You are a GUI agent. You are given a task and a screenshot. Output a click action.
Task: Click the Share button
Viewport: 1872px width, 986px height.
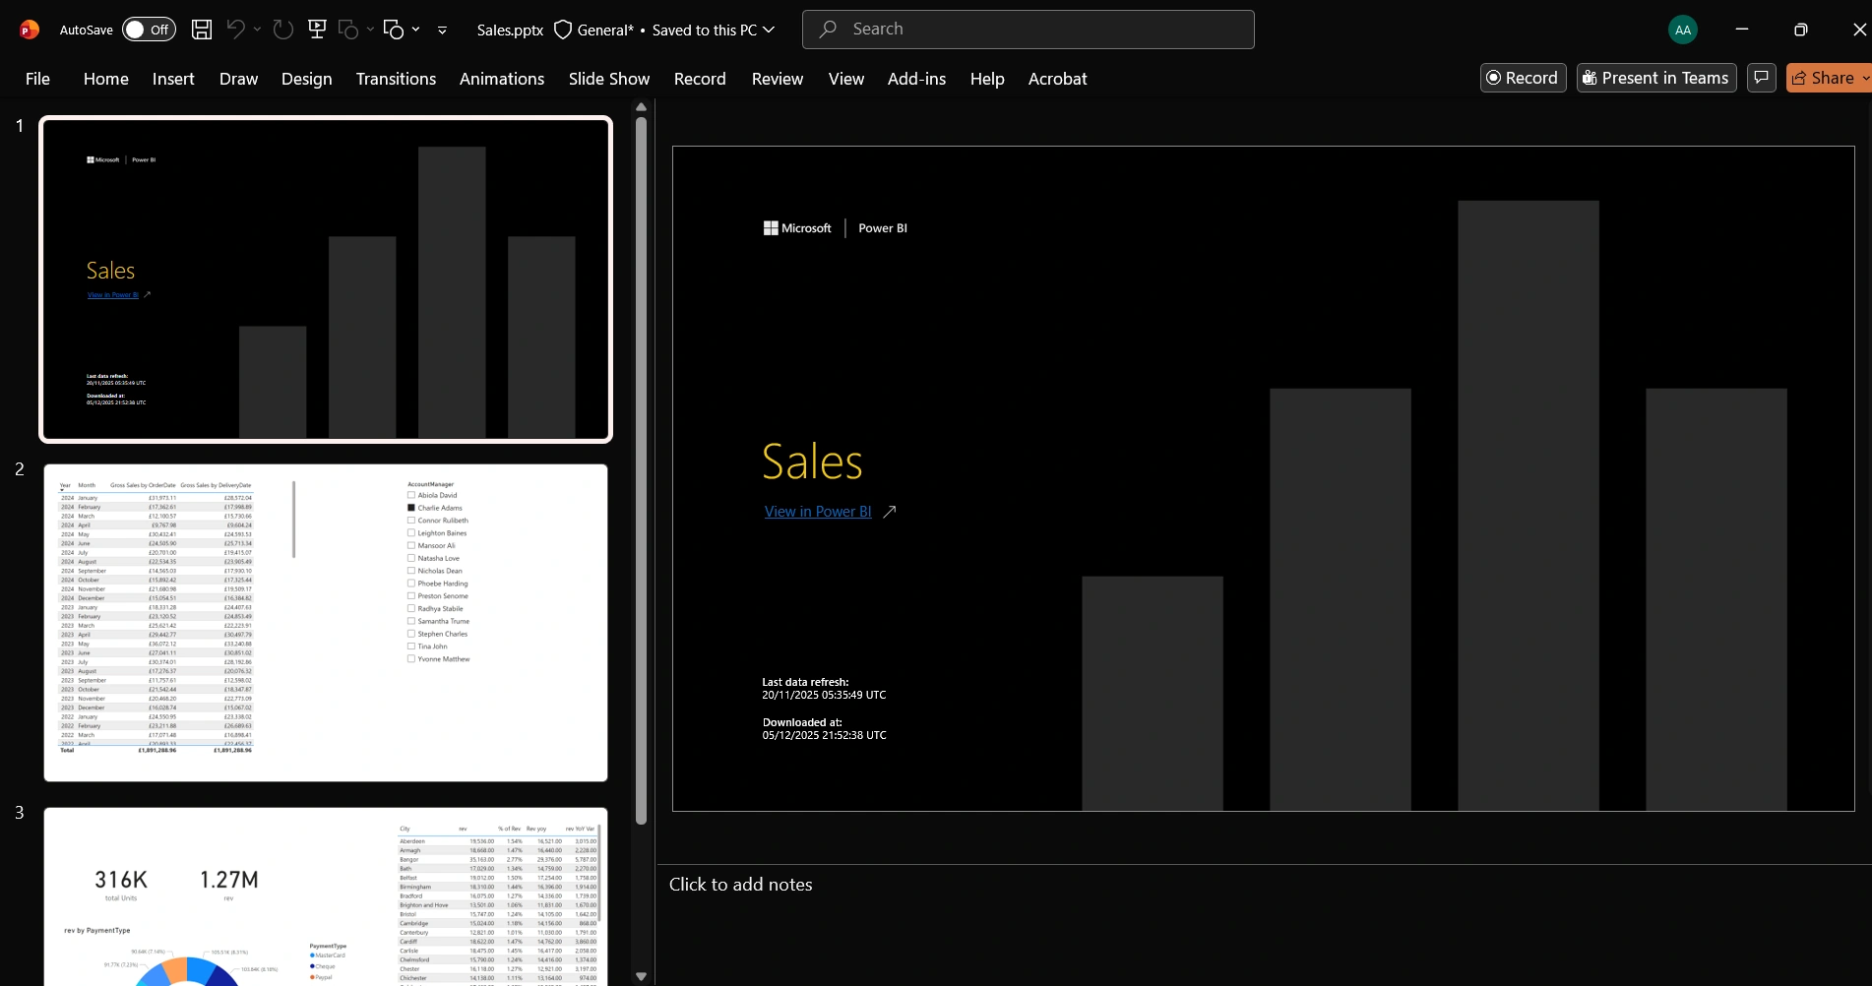point(1829,78)
